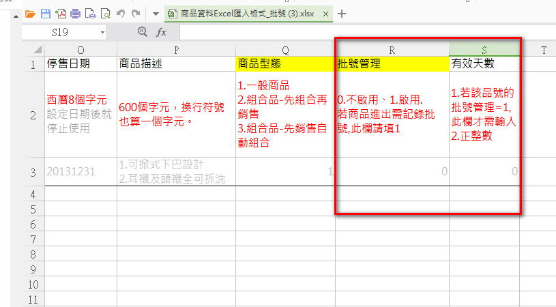556x307 pixels.
Task: Click the Undo arrow
Action: [x=121, y=14]
